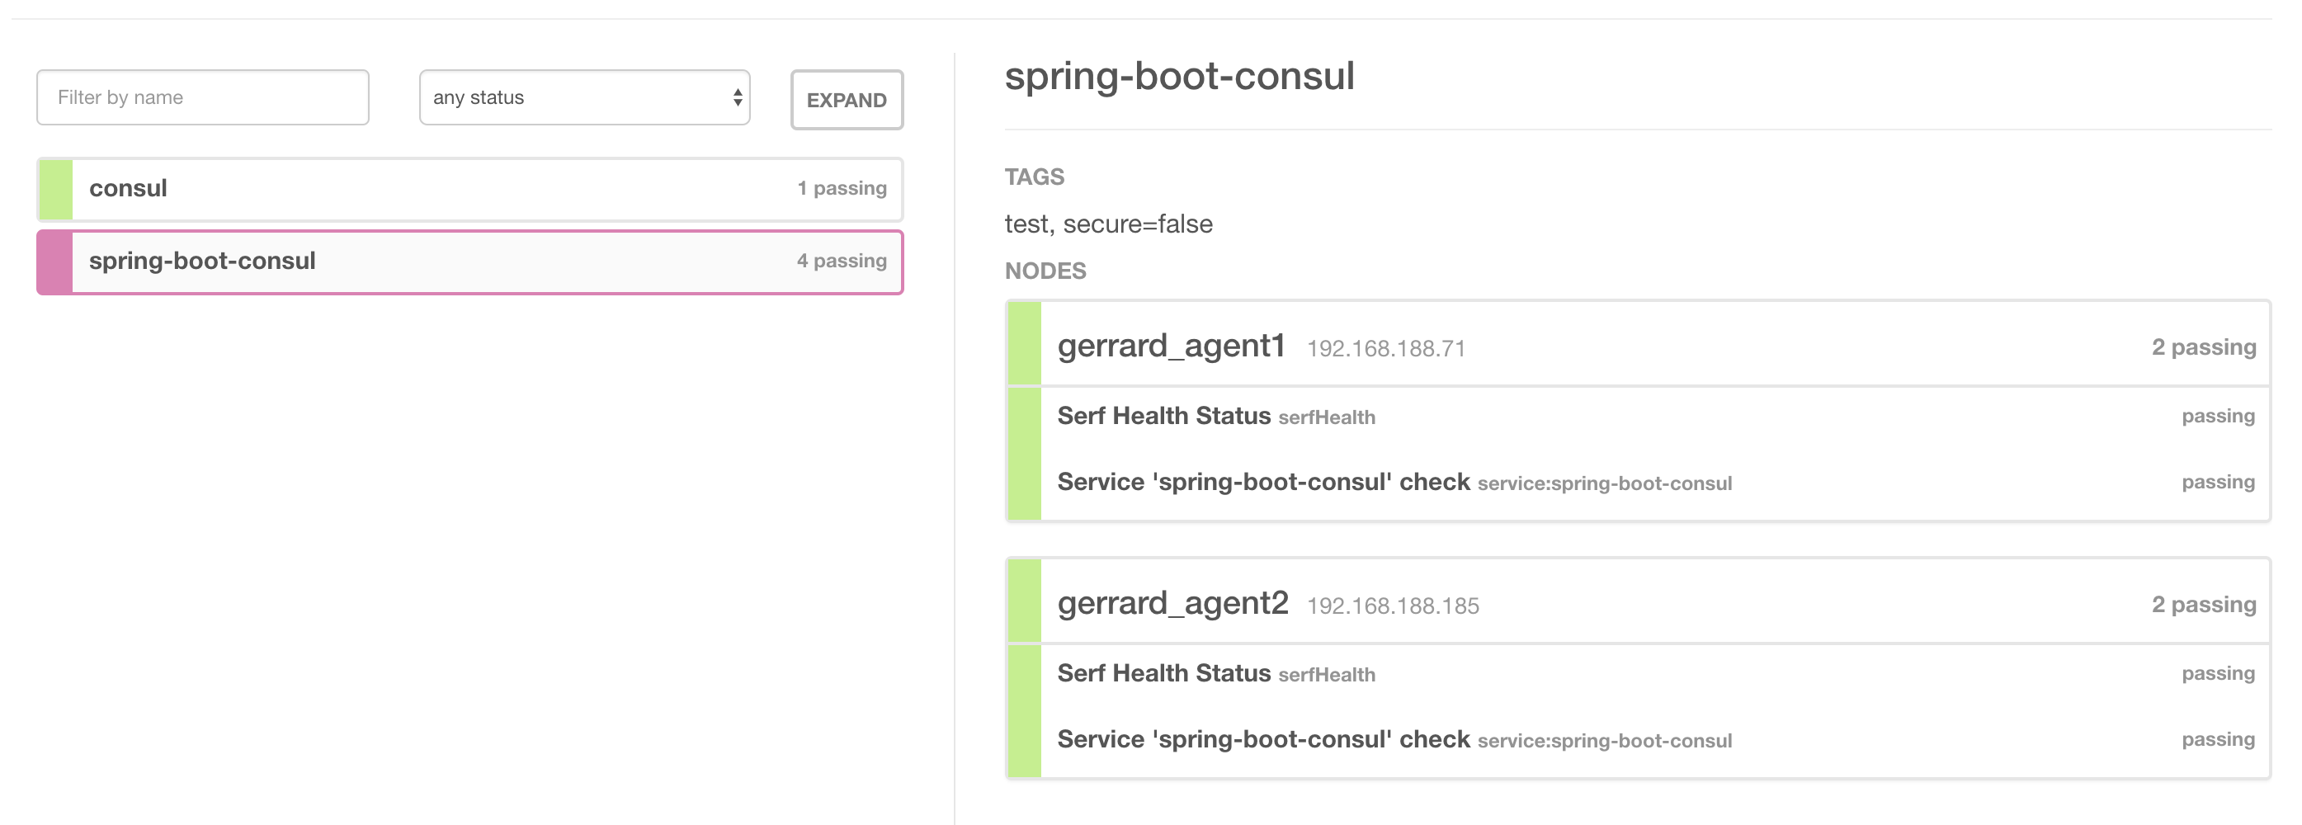2302x825 pixels.
Task: Click the 1 passing count on consul
Action: 842,189
